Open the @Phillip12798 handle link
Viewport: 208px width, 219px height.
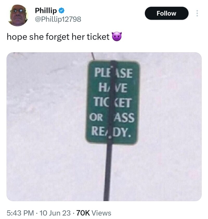tap(58, 19)
